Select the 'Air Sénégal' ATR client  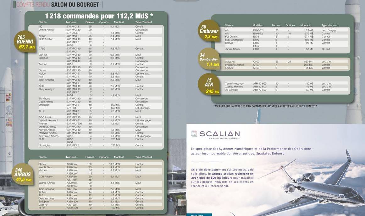231,90
